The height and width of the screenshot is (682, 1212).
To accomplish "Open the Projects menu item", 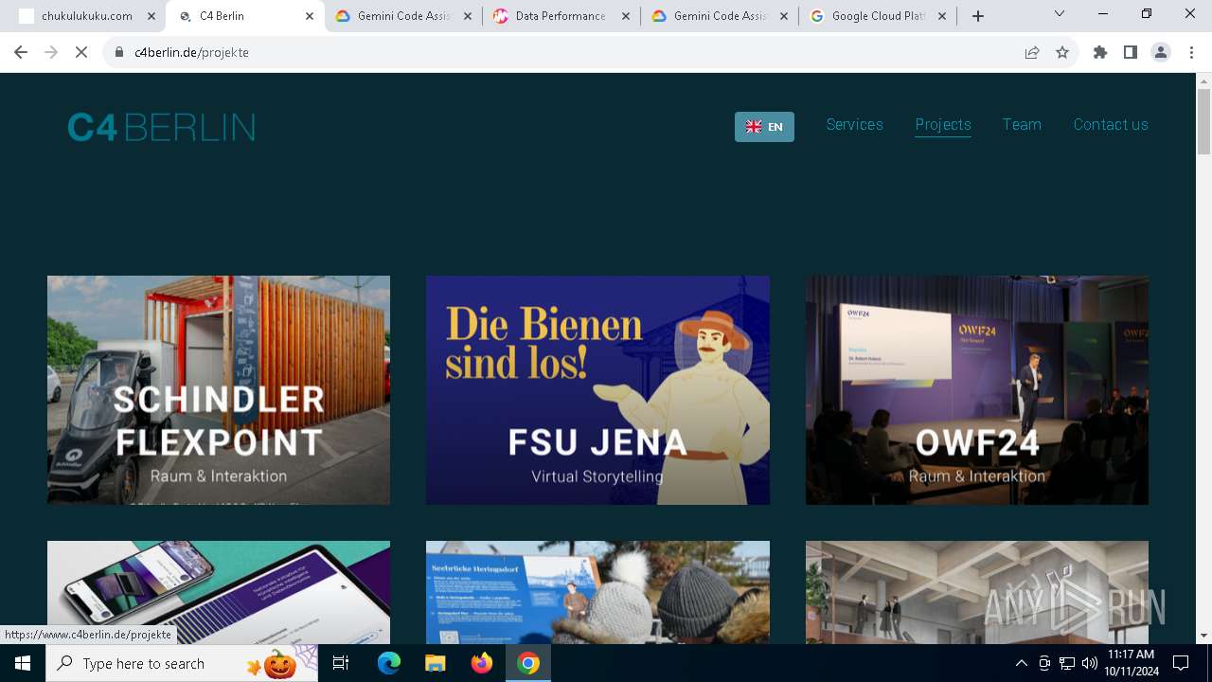I will pos(943,125).
